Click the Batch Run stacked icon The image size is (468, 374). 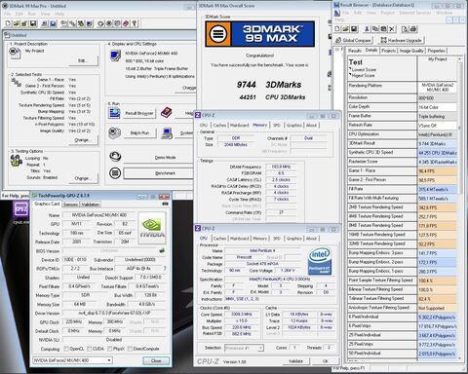click(x=114, y=132)
